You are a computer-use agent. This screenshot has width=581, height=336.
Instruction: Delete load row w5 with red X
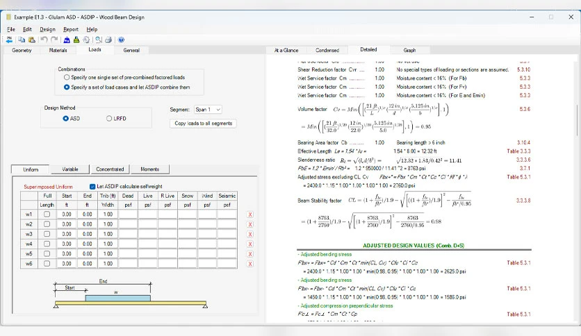(250, 254)
